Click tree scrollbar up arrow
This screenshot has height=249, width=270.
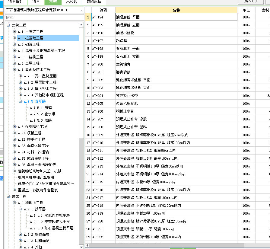[81, 25]
